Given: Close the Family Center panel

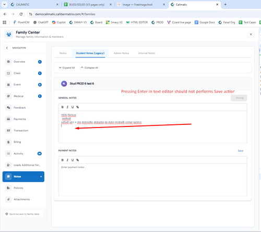Looking at the screenshot, I should pos(251,34).
